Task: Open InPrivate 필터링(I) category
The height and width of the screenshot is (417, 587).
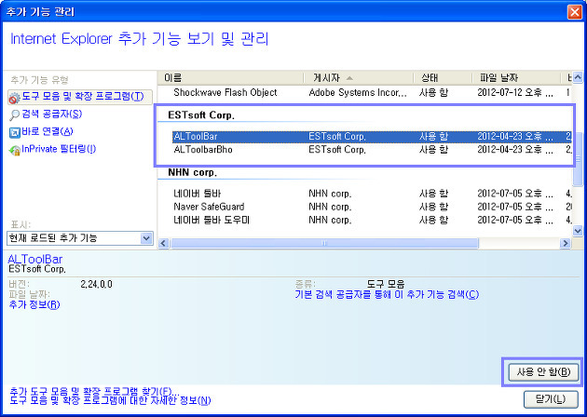Action: click(59, 149)
